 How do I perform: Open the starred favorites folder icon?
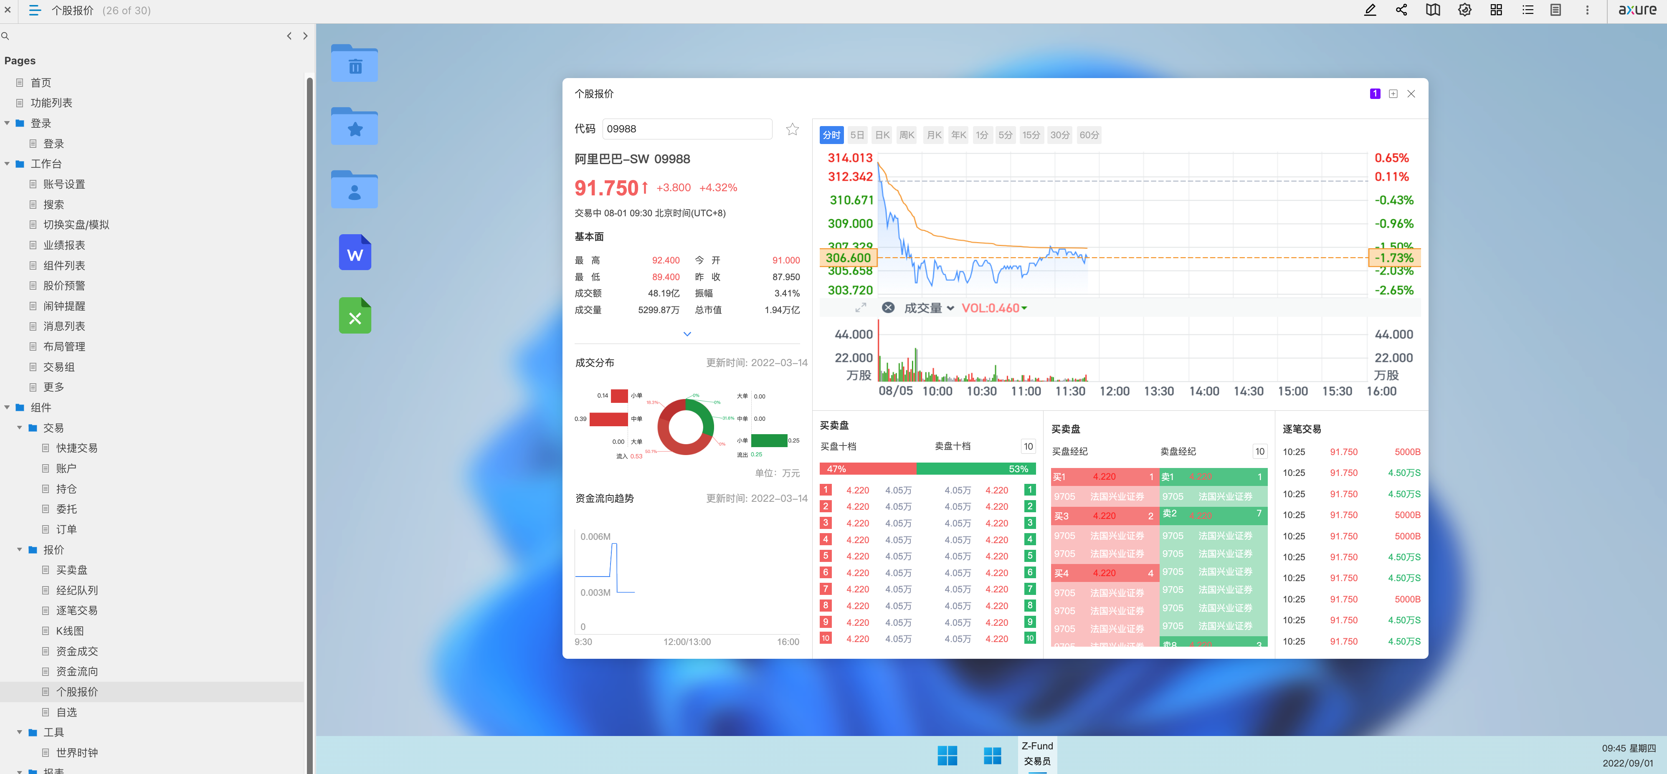coord(354,126)
